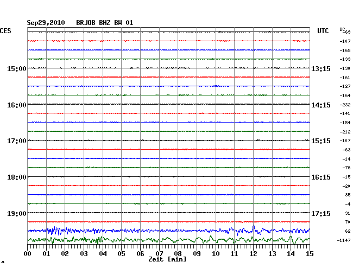The width and height of the screenshot is (353, 268).
Task: Click the 10 minute axis label
Action: click(x=216, y=254)
